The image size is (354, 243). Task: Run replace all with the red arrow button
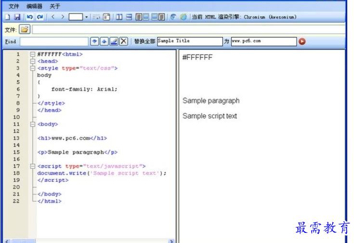tap(302, 41)
